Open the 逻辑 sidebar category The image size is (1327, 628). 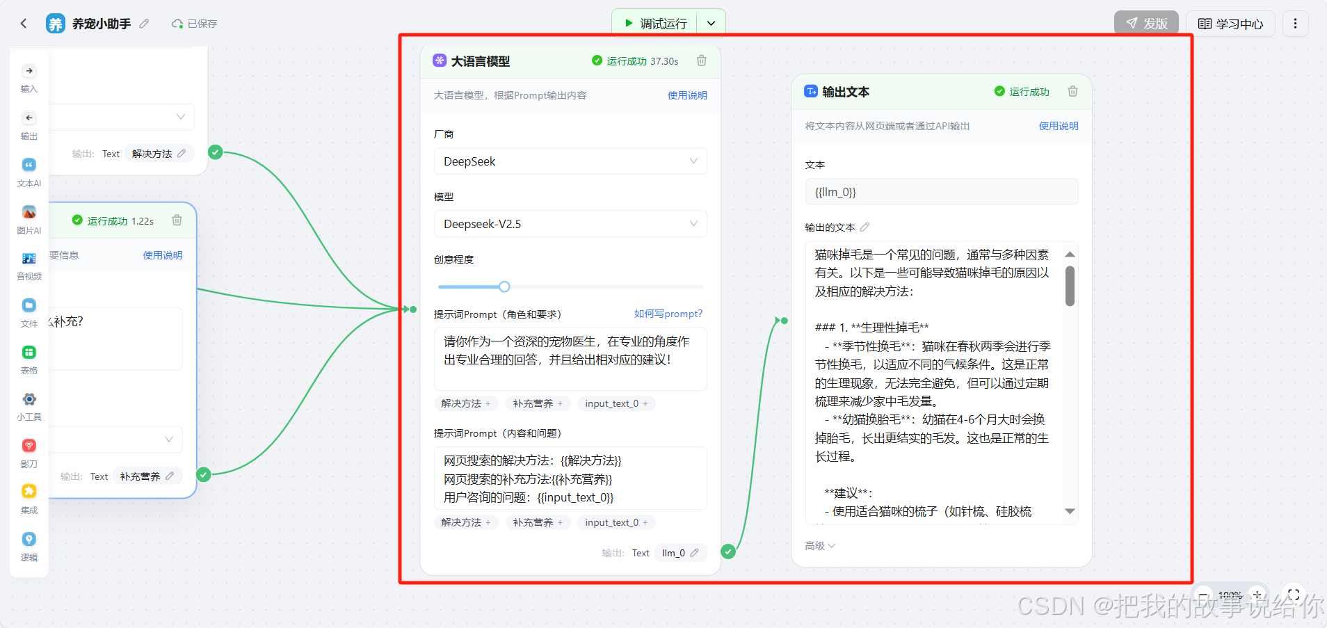(29, 547)
